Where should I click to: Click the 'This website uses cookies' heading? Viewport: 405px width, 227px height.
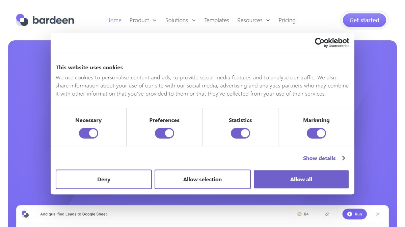pyautogui.click(x=89, y=67)
